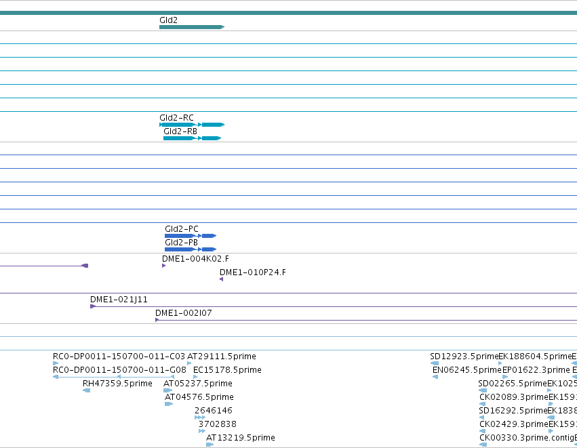The width and height of the screenshot is (577, 448).
Task: Select the SD12923.5prime EST label
Action: point(464,357)
